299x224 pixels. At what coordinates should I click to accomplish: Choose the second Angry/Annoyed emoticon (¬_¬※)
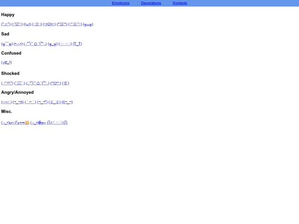18,102
